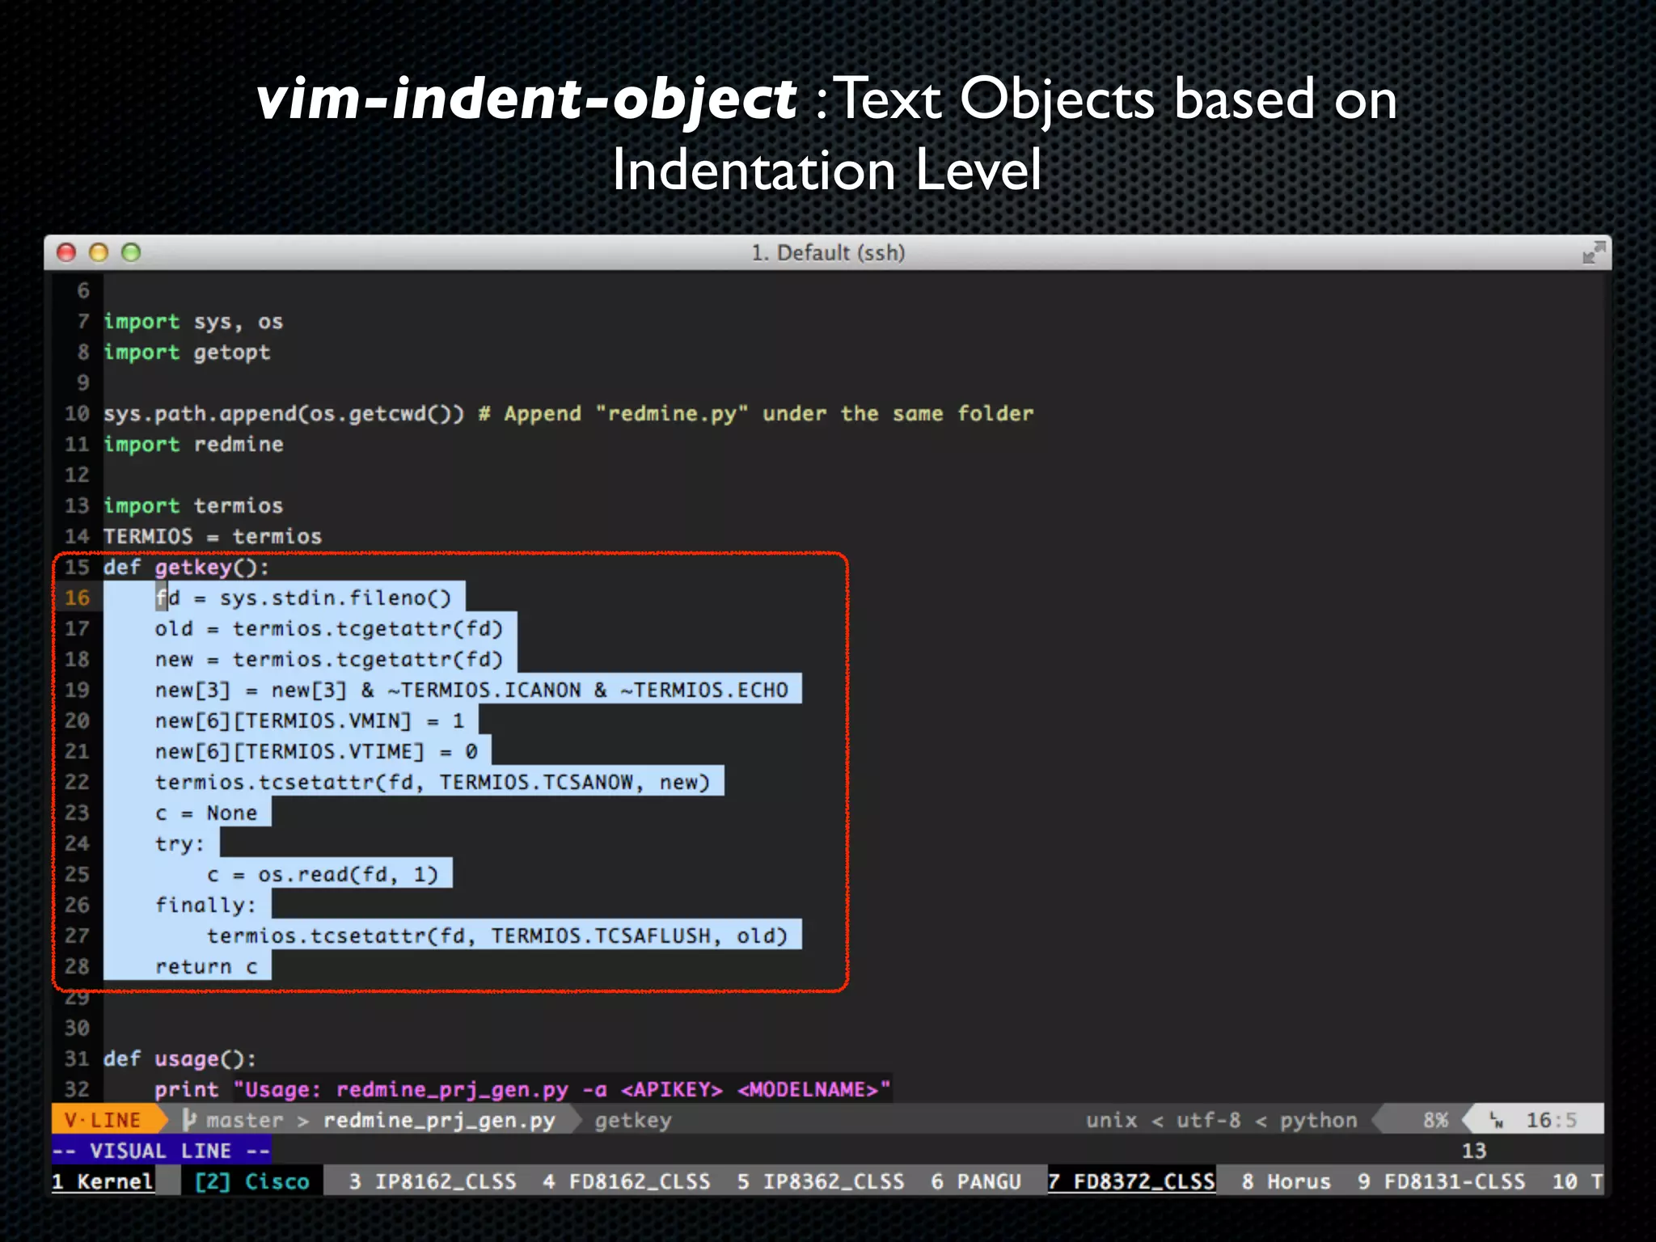This screenshot has width=1656, height=1242.
Task: Select tmux window 7 FD8372_CLSS
Action: (x=1132, y=1181)
